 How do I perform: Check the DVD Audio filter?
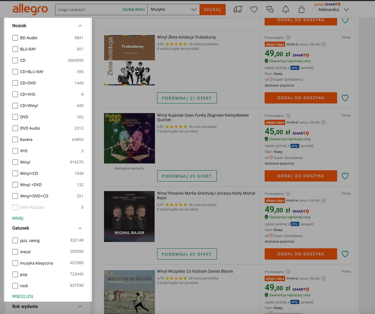pyautogui.click(x=15, y=128)
